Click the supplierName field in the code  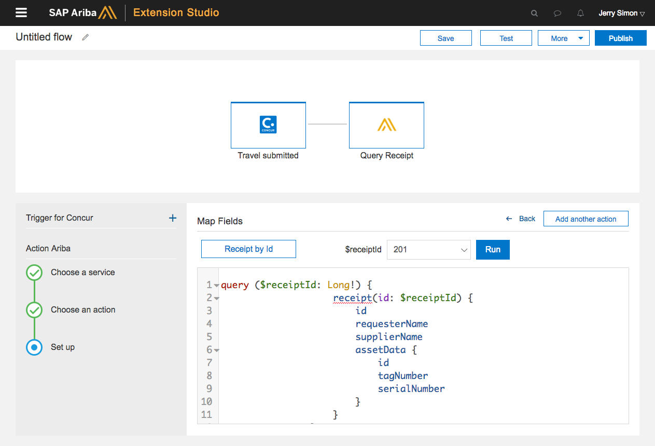point(389,336)
